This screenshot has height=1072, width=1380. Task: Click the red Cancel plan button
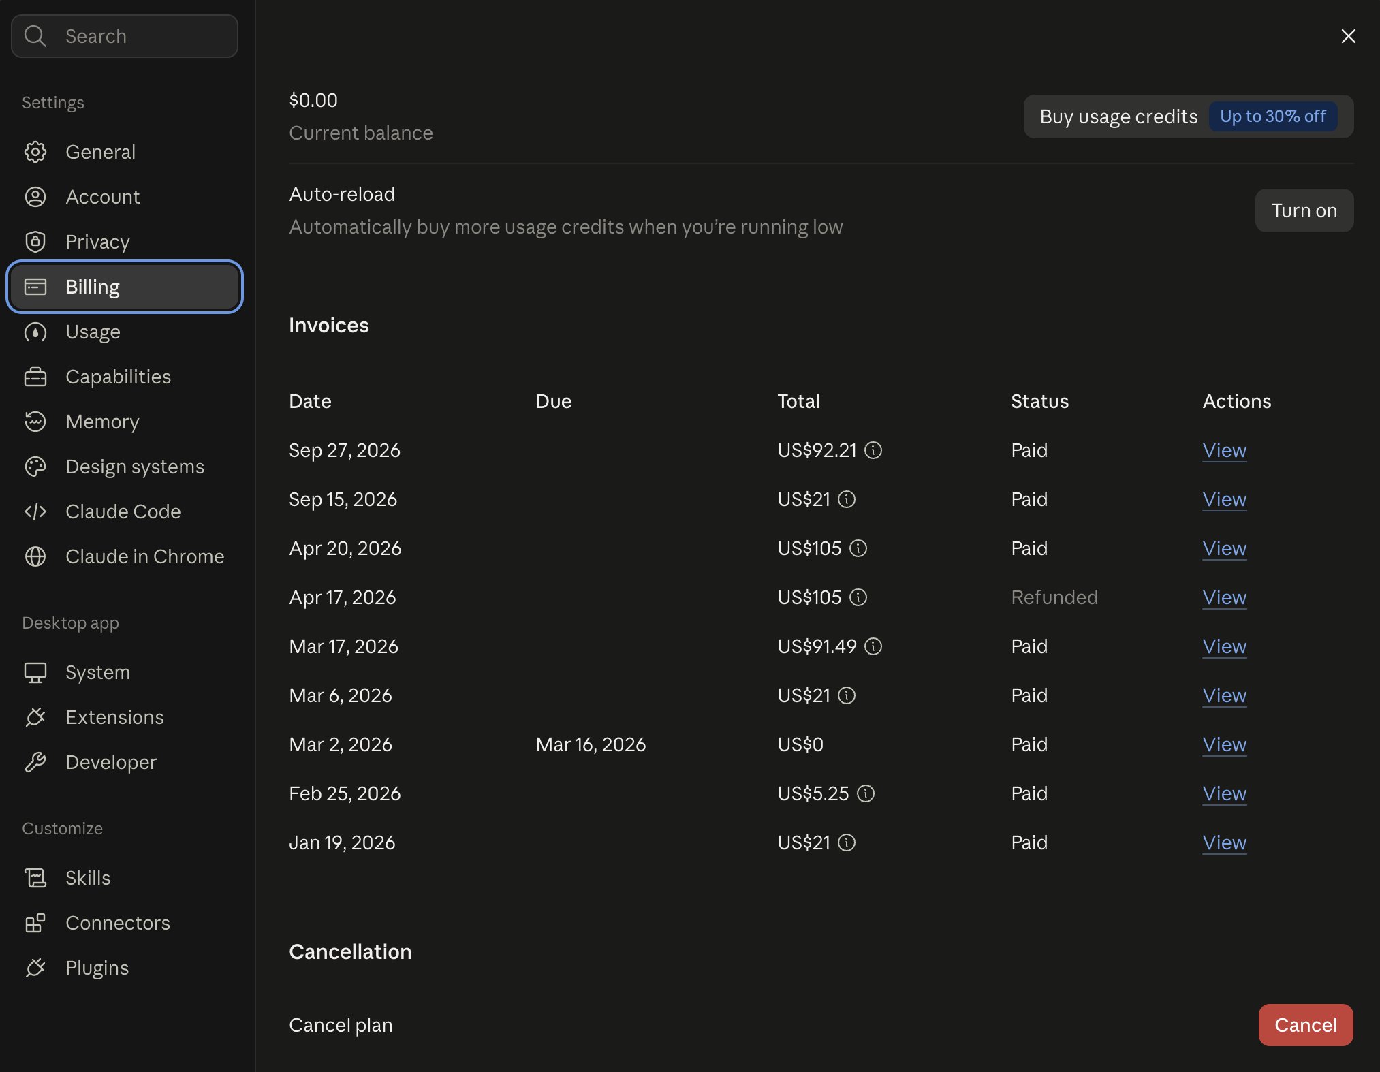click(1306, 1025)
